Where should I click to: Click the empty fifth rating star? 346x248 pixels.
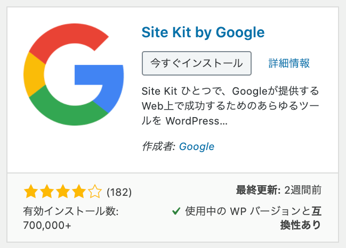point(95,192)
